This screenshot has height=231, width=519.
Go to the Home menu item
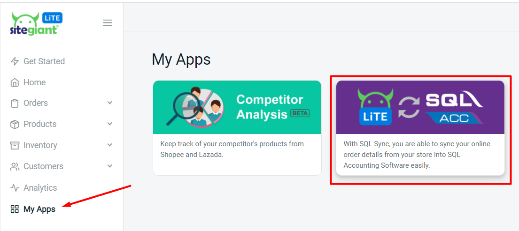pyautogui.click(x=35, y=82)
